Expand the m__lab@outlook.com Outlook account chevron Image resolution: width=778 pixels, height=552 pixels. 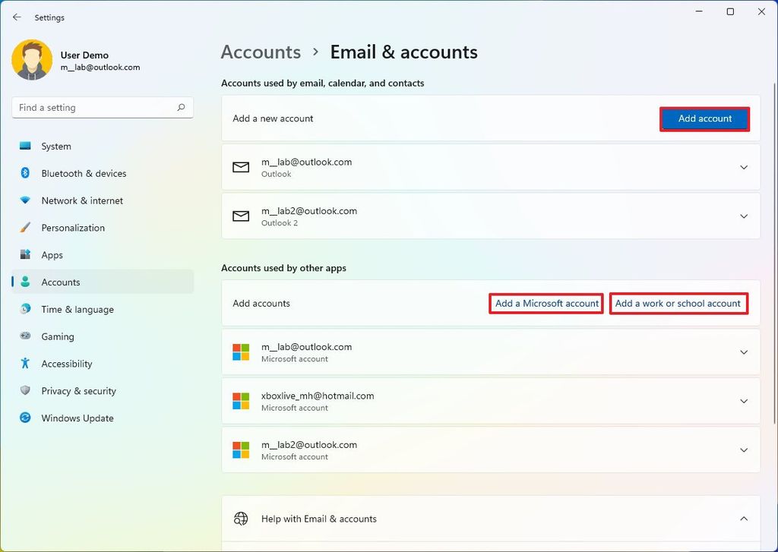[x=744, y=167]
